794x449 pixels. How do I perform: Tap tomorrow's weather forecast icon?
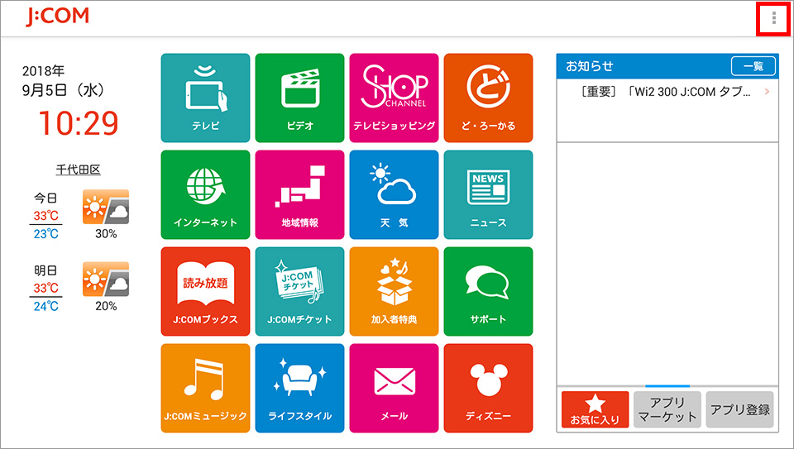point(106,279)
